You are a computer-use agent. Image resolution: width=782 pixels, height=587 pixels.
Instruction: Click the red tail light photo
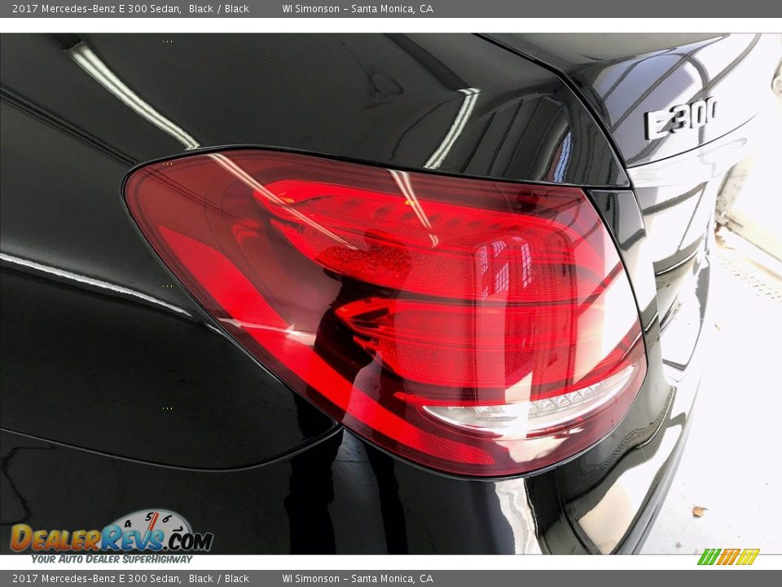385,313
